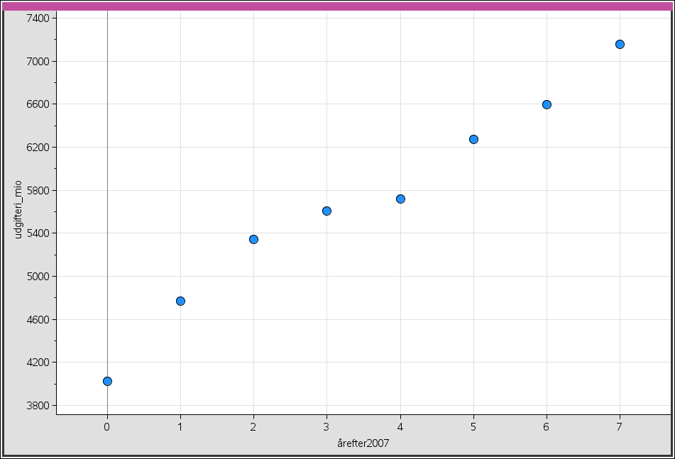Click the pink title bar above the plot

(x=337, y=6)
